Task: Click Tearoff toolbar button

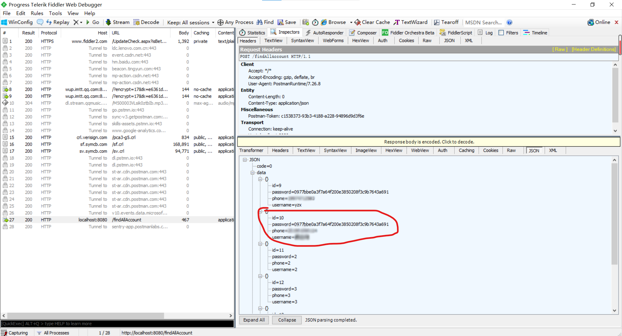Action: [x=446, y=22]
